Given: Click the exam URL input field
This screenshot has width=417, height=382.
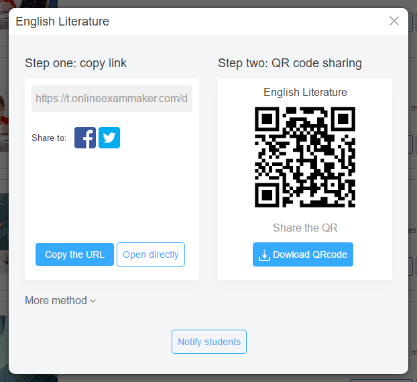Looking at the screenshot, I should pos(112,99).
